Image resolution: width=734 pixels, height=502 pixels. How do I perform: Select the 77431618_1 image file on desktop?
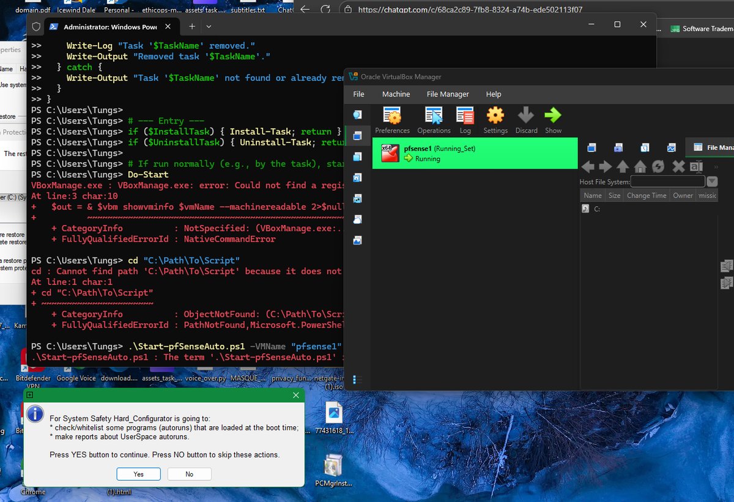(x=334, y=417)
